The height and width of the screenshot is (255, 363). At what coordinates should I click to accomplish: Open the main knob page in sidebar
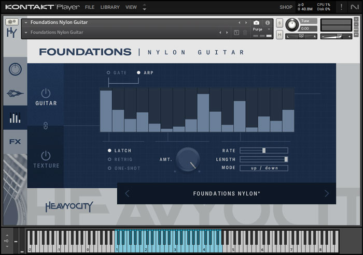15,69
